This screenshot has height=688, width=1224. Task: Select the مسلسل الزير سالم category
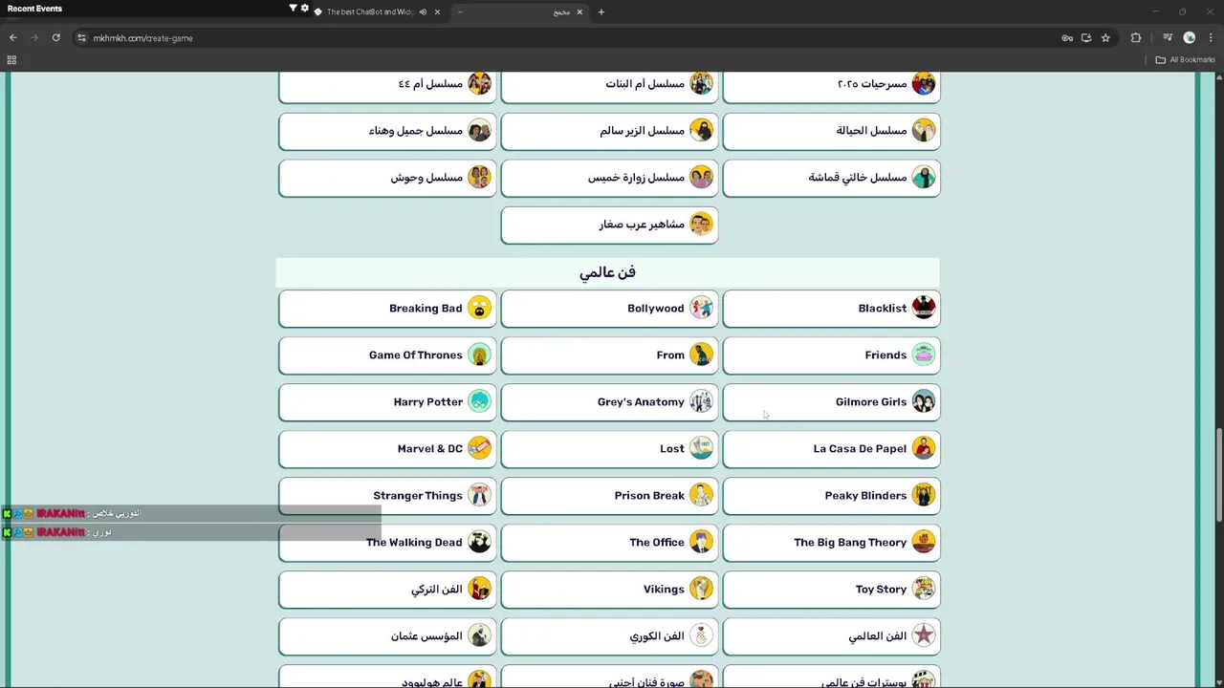pyautogui.click(x=609, y=131)
